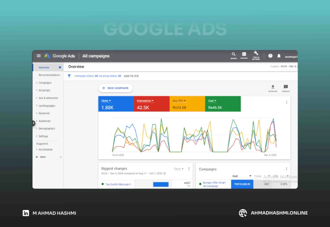Open the notifications bell
Viewport: 330px width, 227px height.
coord(279,56)
